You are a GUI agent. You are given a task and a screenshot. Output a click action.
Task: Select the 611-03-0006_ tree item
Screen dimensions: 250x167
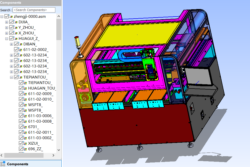[x=40, y=116]
